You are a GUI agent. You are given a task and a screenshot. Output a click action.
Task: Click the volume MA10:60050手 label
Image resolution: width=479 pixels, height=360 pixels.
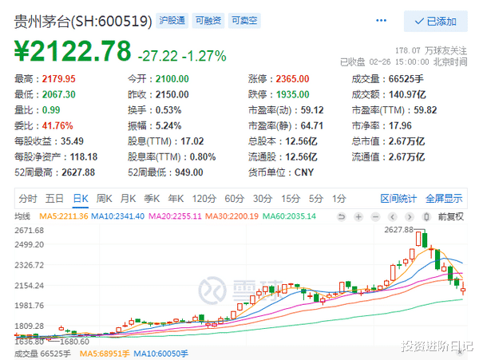tap(161, 354)
